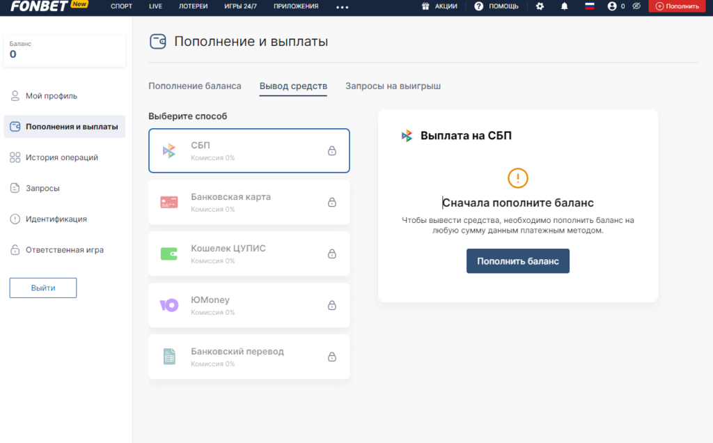Image resolution: width=713 pixels, height=443 pixels.
Task: Click the СБП logo in Выплата на СБП header
Action: tap(407, 136)
